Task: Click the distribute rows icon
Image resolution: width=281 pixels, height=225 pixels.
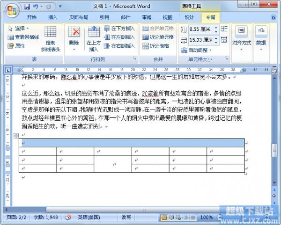Action: click(224, 29)
